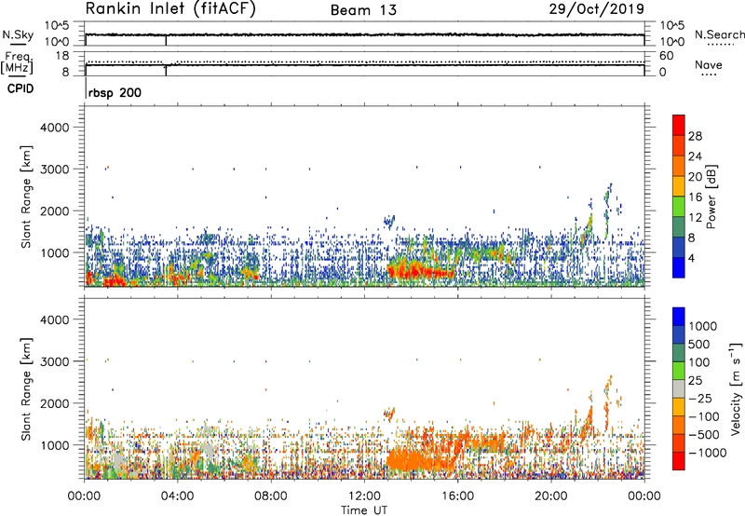Click the "20:00" time axis label
This screenshot has height=516, width=745.
(x=551, y=496)
